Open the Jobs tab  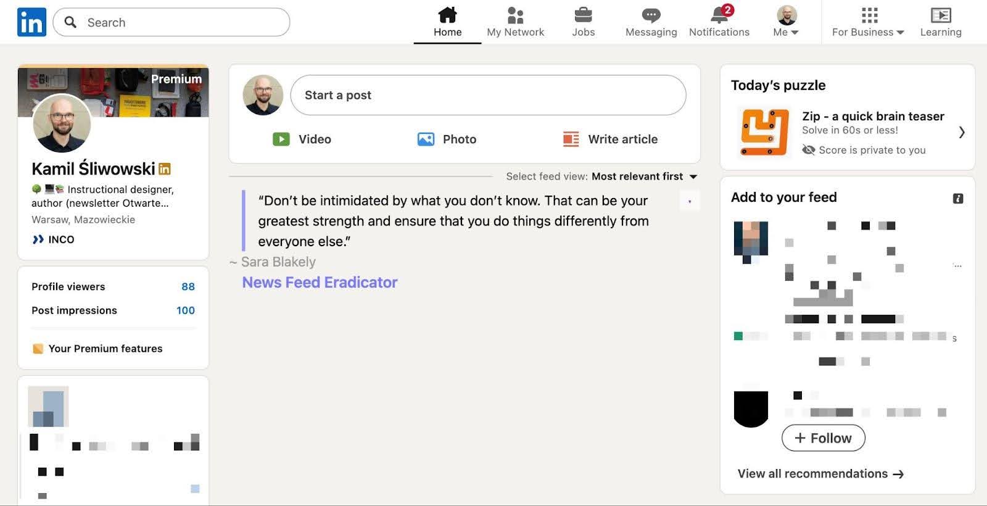583,22
